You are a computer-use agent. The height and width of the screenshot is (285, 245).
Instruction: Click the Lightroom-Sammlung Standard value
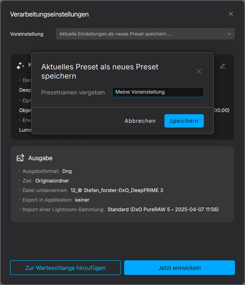coord(163,210)
